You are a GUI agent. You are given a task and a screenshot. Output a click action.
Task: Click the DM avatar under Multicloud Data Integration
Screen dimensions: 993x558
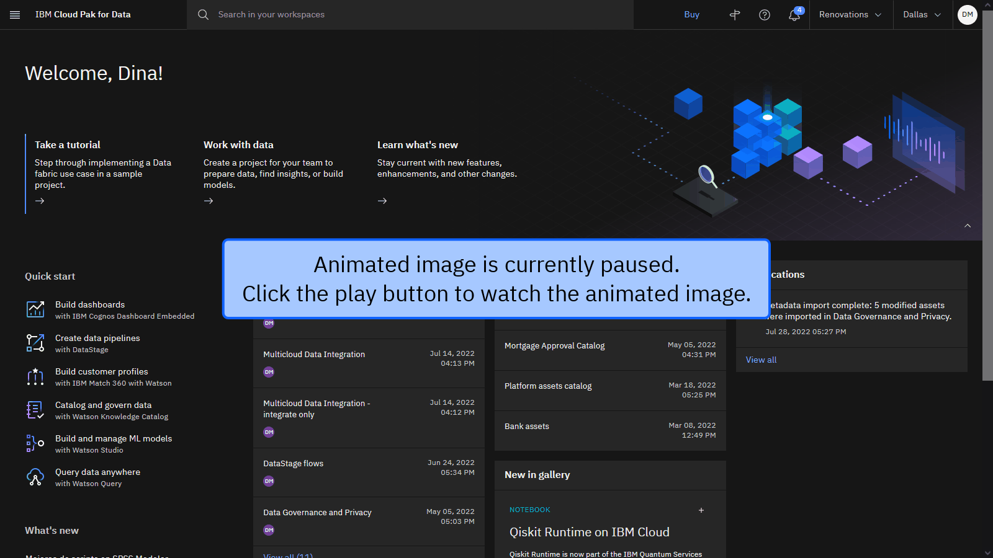[x=269, y=372]
